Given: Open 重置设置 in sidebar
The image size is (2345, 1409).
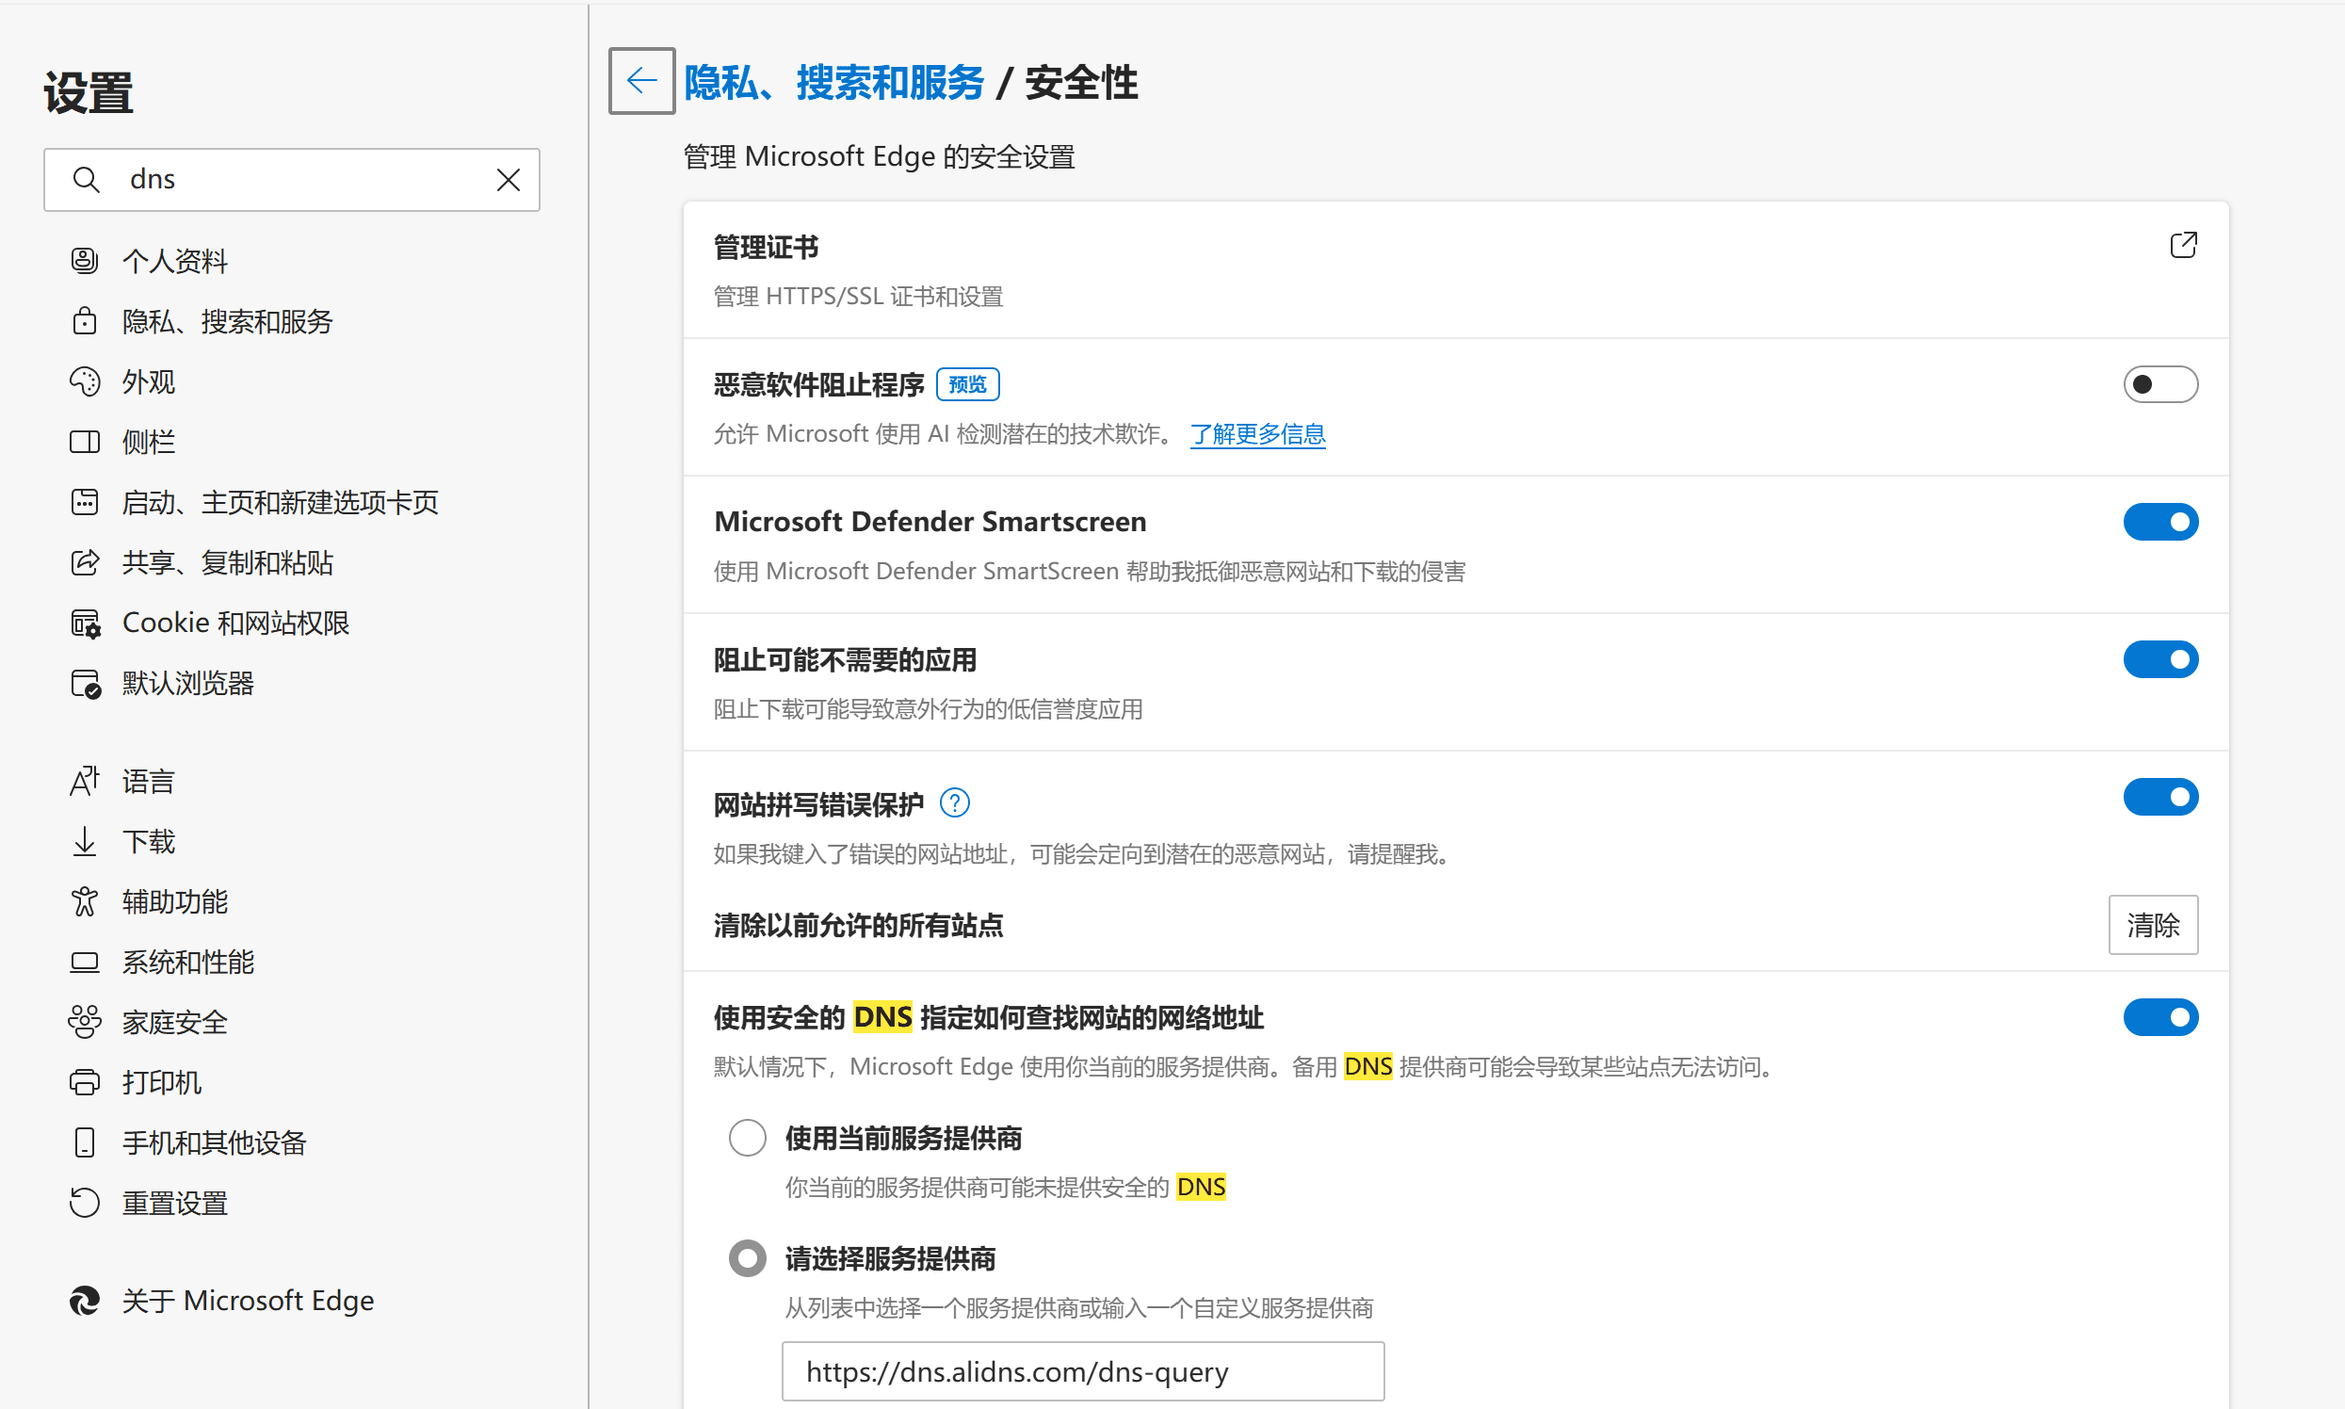Looking at the screenshot, I should [174, 1203].
